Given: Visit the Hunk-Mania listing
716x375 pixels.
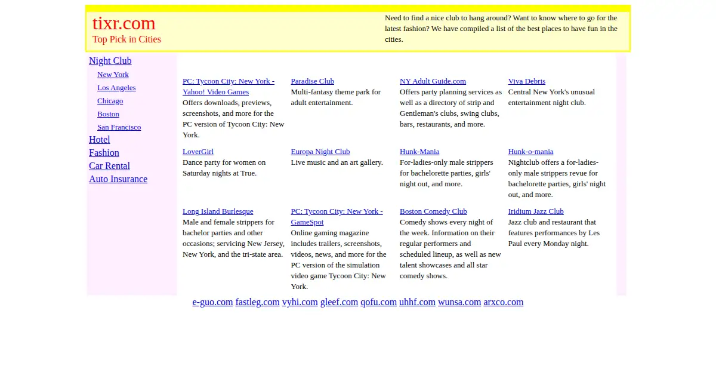Looking at the screenshot, I should pyautogui.click(x=419, y=152).
